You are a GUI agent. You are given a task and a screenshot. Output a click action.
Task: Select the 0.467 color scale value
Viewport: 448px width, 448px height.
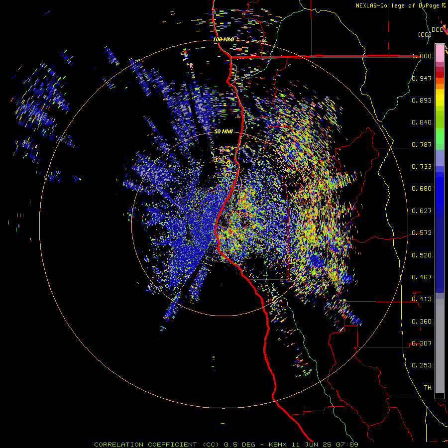[x=422, y=277]
